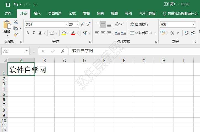Viewport: 200px width, 132px height.
Task: Switch to the 帮助 ribbon tab
Action: pyautogui.click(x=128, y=14)
